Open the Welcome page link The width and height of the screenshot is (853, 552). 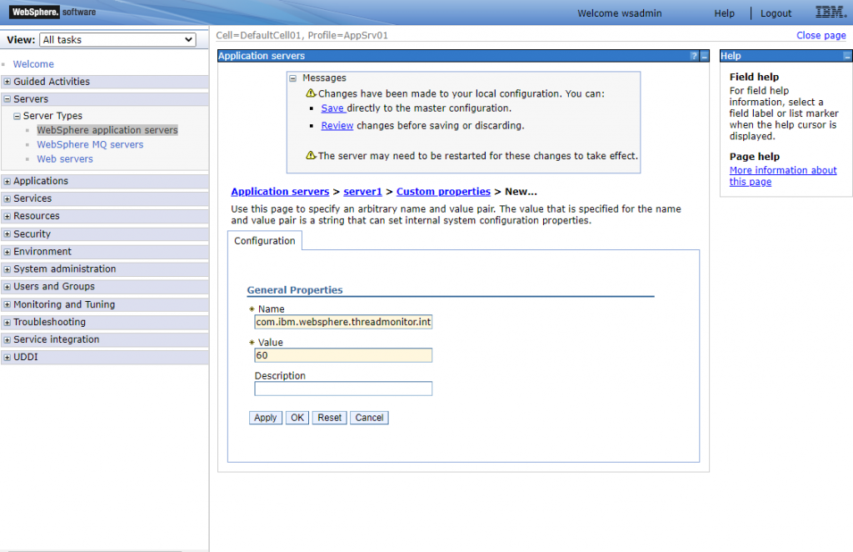33,64
